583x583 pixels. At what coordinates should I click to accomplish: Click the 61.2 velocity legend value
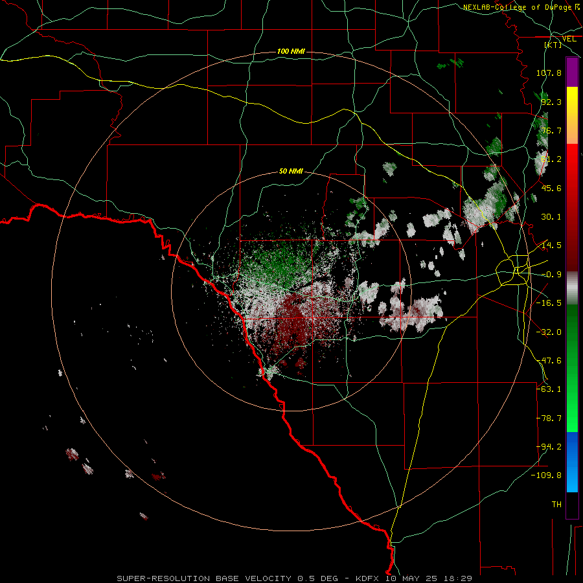[x=551, y=159]
